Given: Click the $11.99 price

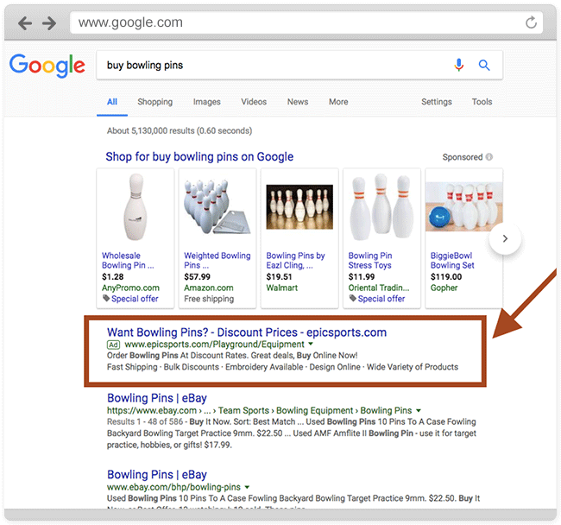Looking at the screenshot, I should tap(362, 277).
